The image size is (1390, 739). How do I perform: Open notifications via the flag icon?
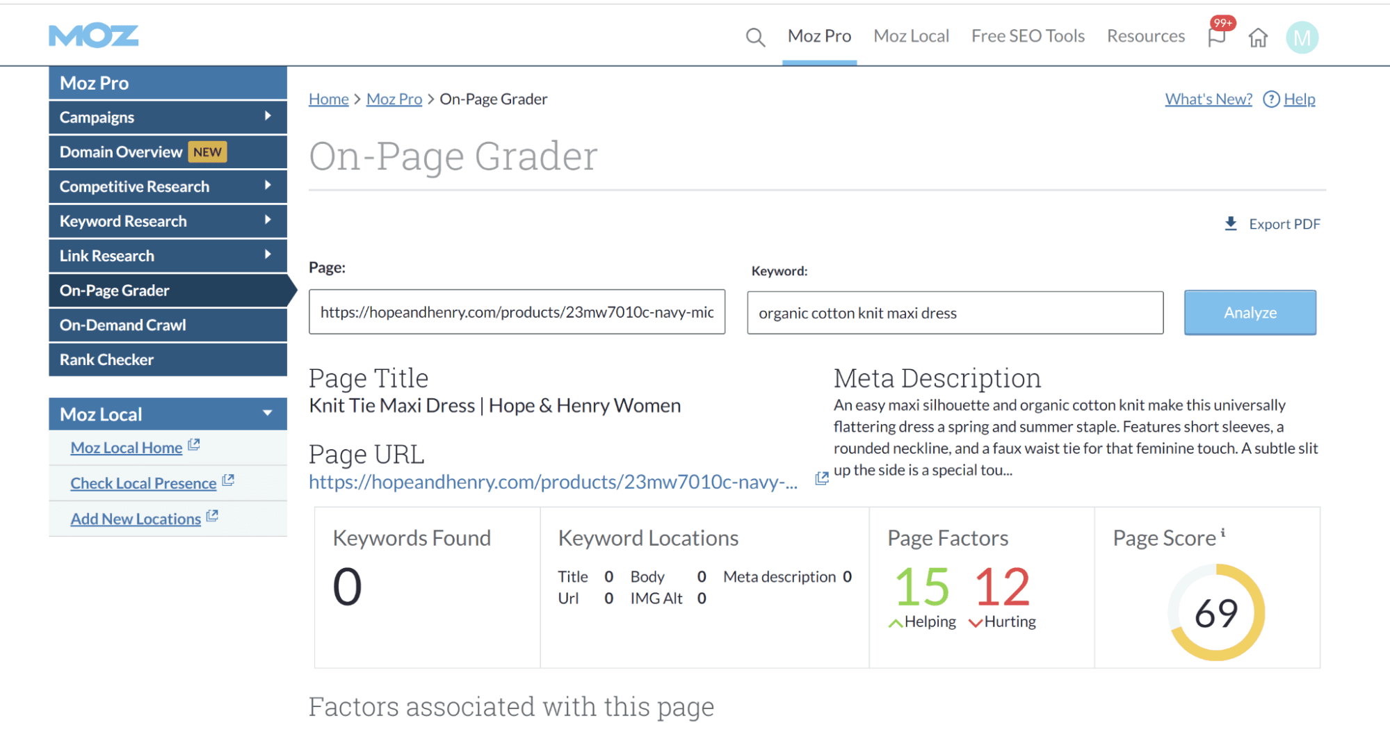tap(1218, 38)
